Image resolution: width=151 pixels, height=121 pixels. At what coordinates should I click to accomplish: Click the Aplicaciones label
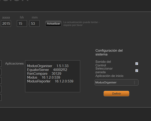point(14,64)
